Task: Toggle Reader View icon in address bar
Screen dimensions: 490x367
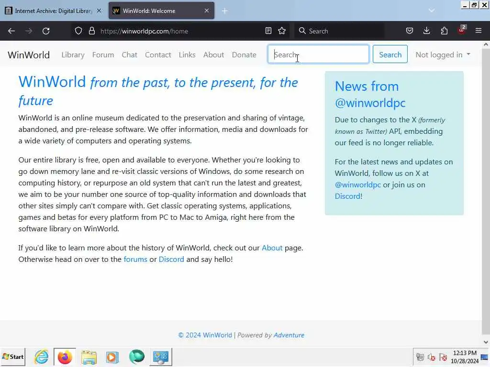Action: pyautogui.click(x=268, y=31)
